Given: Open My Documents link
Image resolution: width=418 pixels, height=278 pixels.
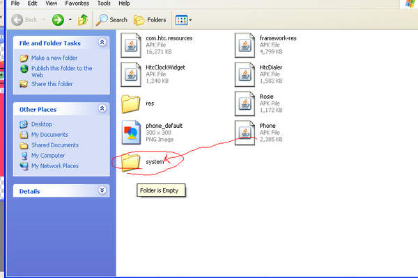Looking at the screenshot, I should 49,135.
